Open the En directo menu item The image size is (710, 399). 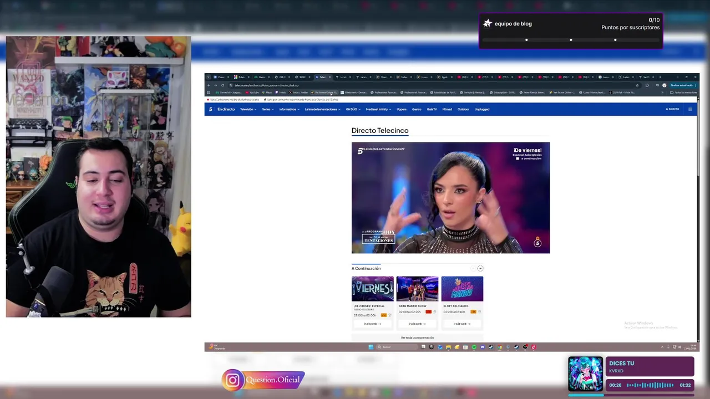point(226,109)
